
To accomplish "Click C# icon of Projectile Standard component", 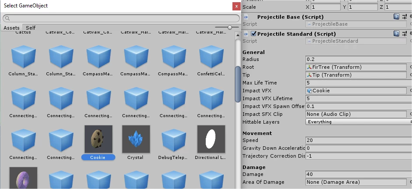I will click(246, 34).
